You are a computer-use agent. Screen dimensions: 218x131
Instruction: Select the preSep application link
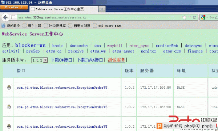(x=33, y=51)
